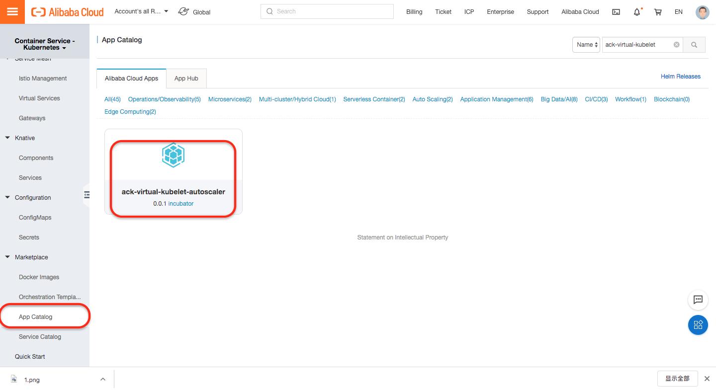The height and width of the screenshot is (391, 716).
Task: Open Gateways in sidebar
Action: pyautogui.click(x=32, y=118)
